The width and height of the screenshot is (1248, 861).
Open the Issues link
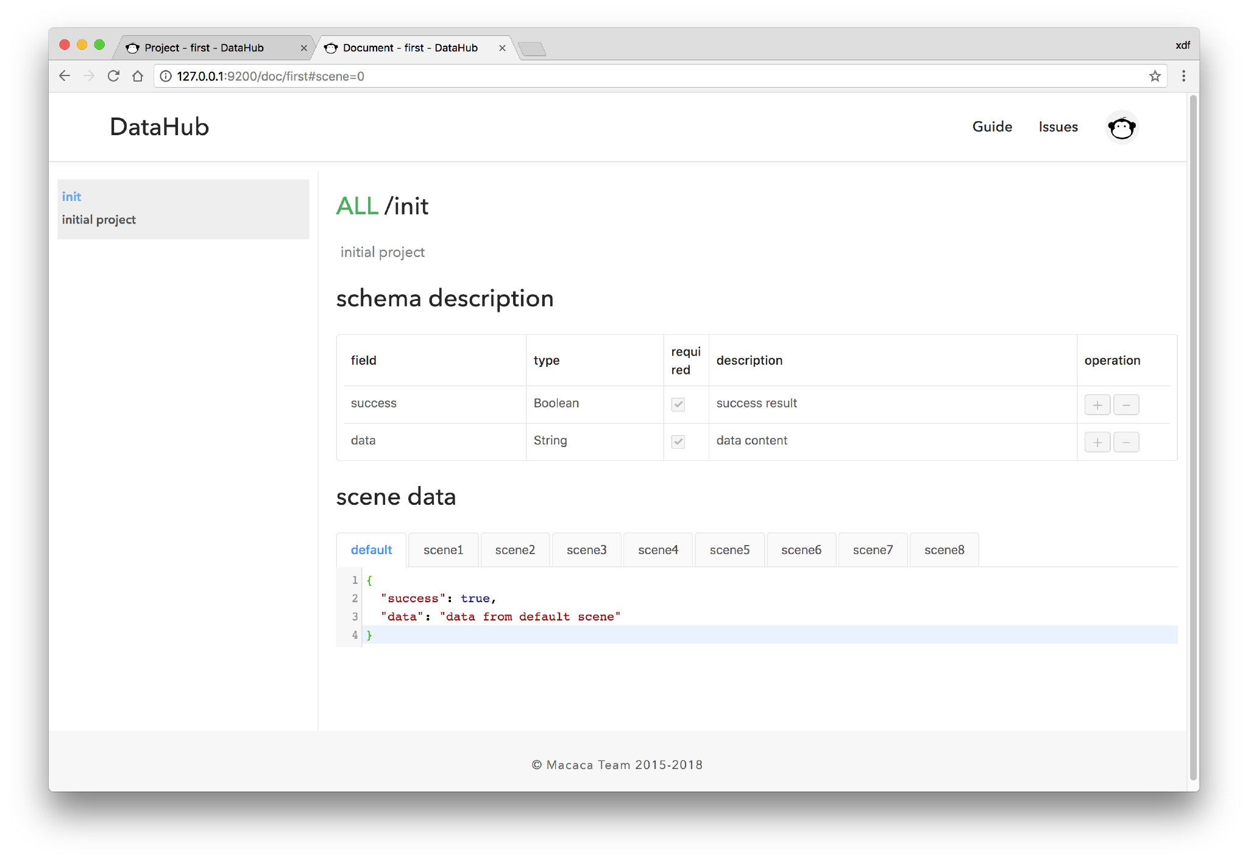[1058, 127]
